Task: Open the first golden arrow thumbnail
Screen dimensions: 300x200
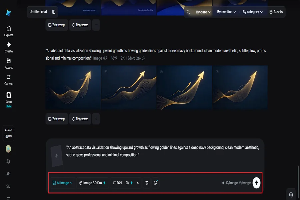Action: pyautogui.click(x=73, y=87)
